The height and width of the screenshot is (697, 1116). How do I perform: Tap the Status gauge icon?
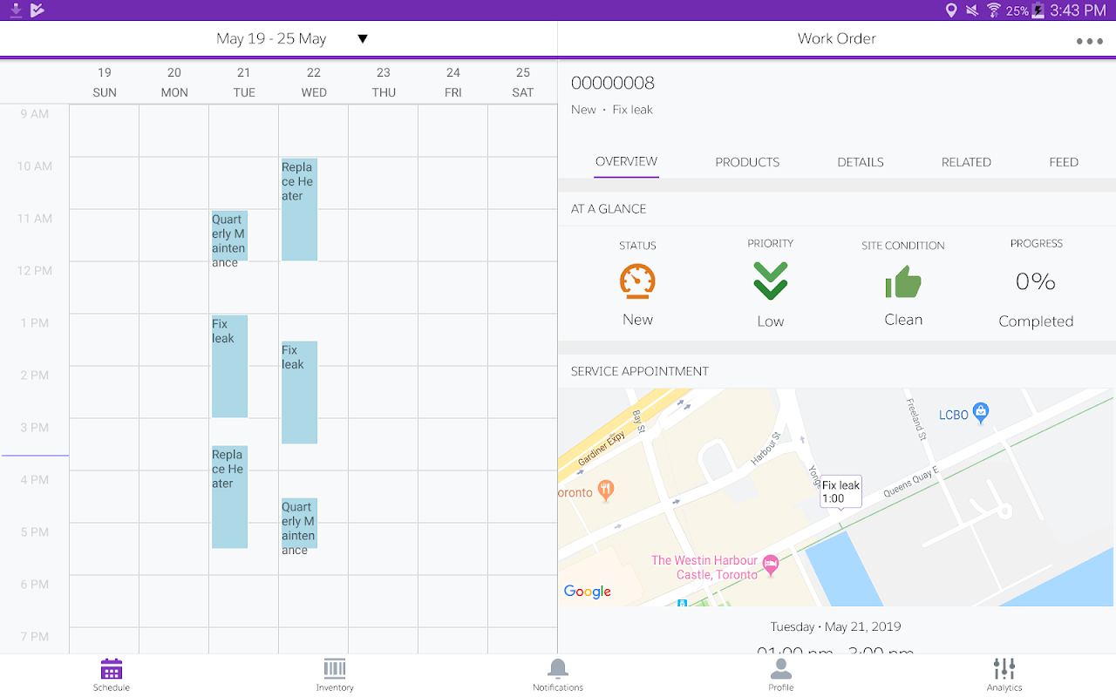pos(637,282)
